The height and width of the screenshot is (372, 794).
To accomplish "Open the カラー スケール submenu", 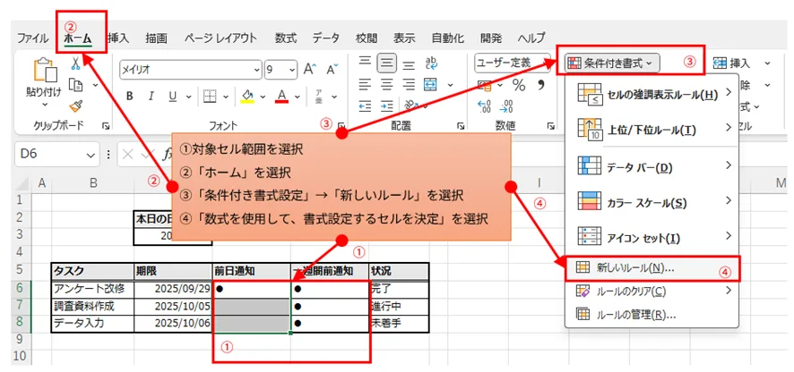I will tap(653, 202).
